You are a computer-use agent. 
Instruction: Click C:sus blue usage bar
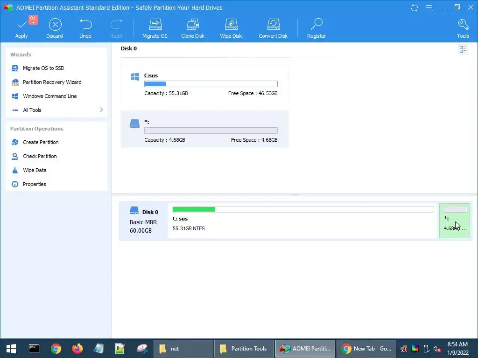pos(211,84)
